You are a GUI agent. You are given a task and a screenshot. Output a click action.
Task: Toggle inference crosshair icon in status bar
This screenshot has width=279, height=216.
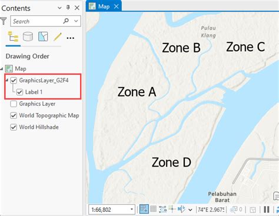172,209
